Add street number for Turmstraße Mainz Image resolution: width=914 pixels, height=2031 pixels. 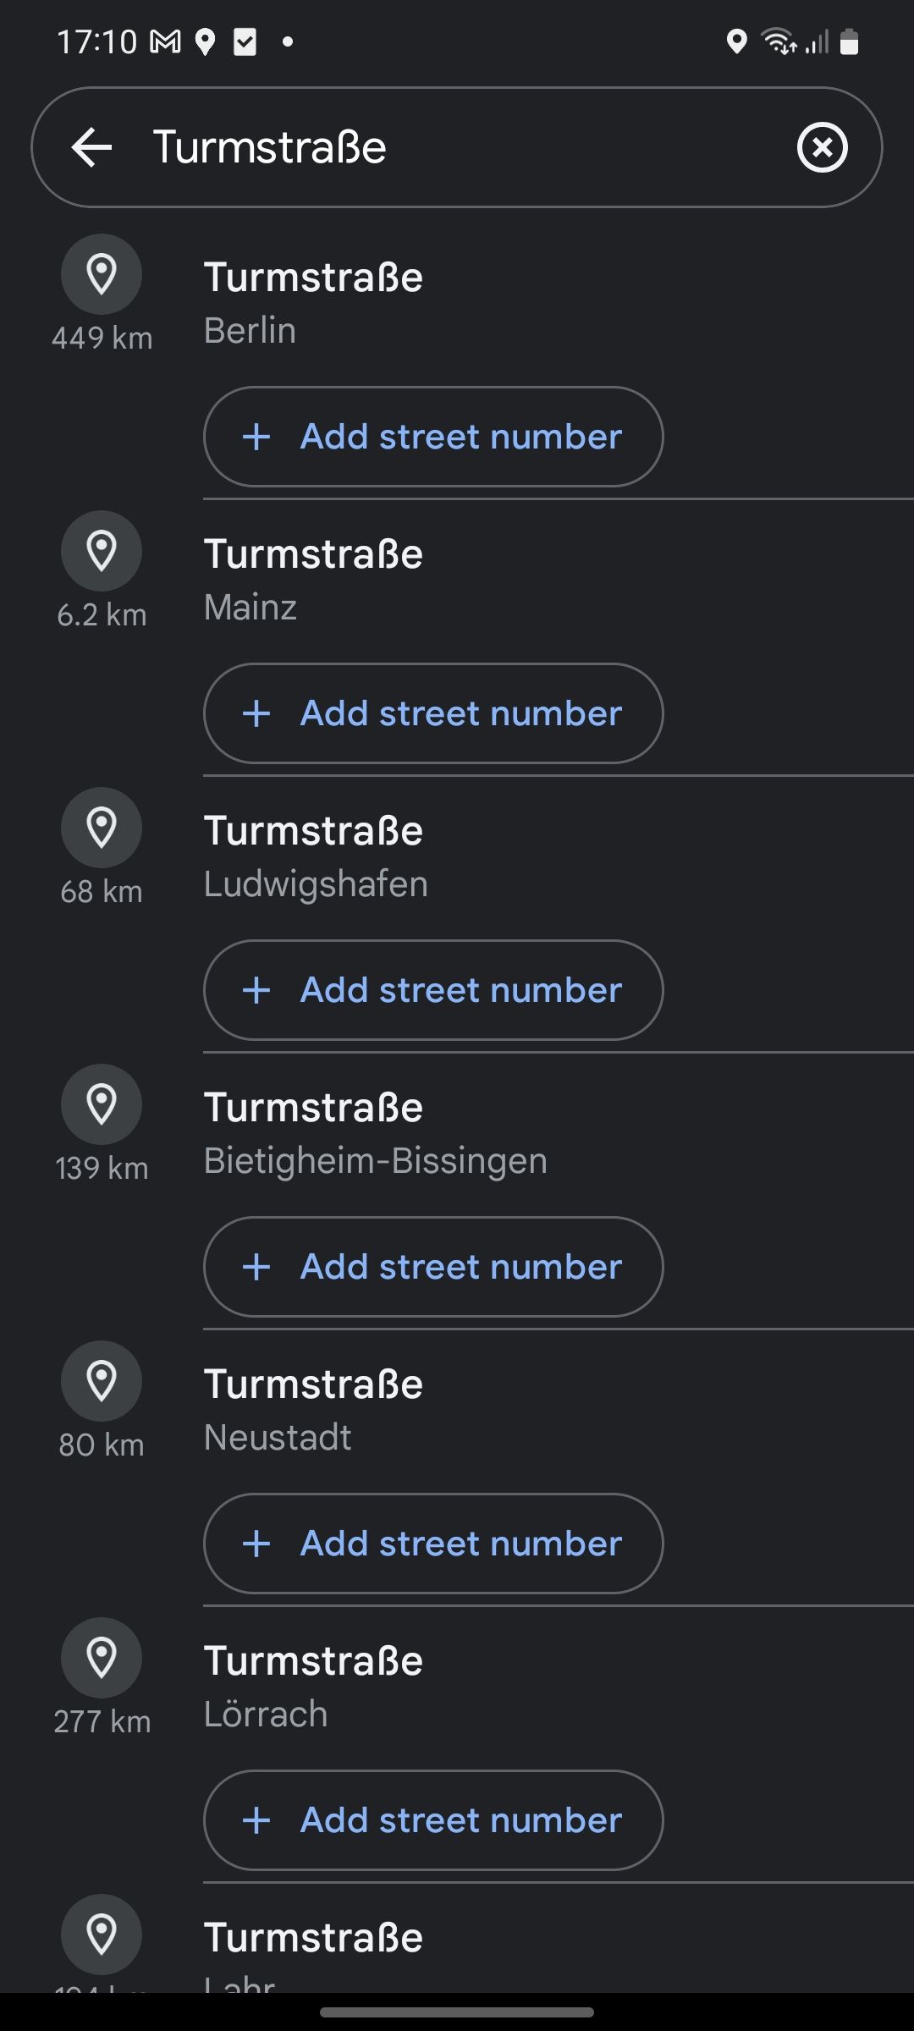(433, 713)
